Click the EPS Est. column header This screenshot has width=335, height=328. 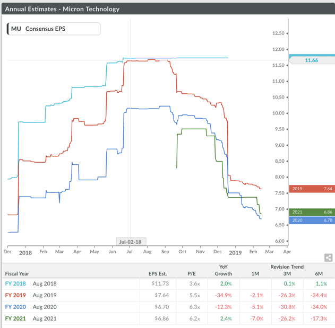158,273
